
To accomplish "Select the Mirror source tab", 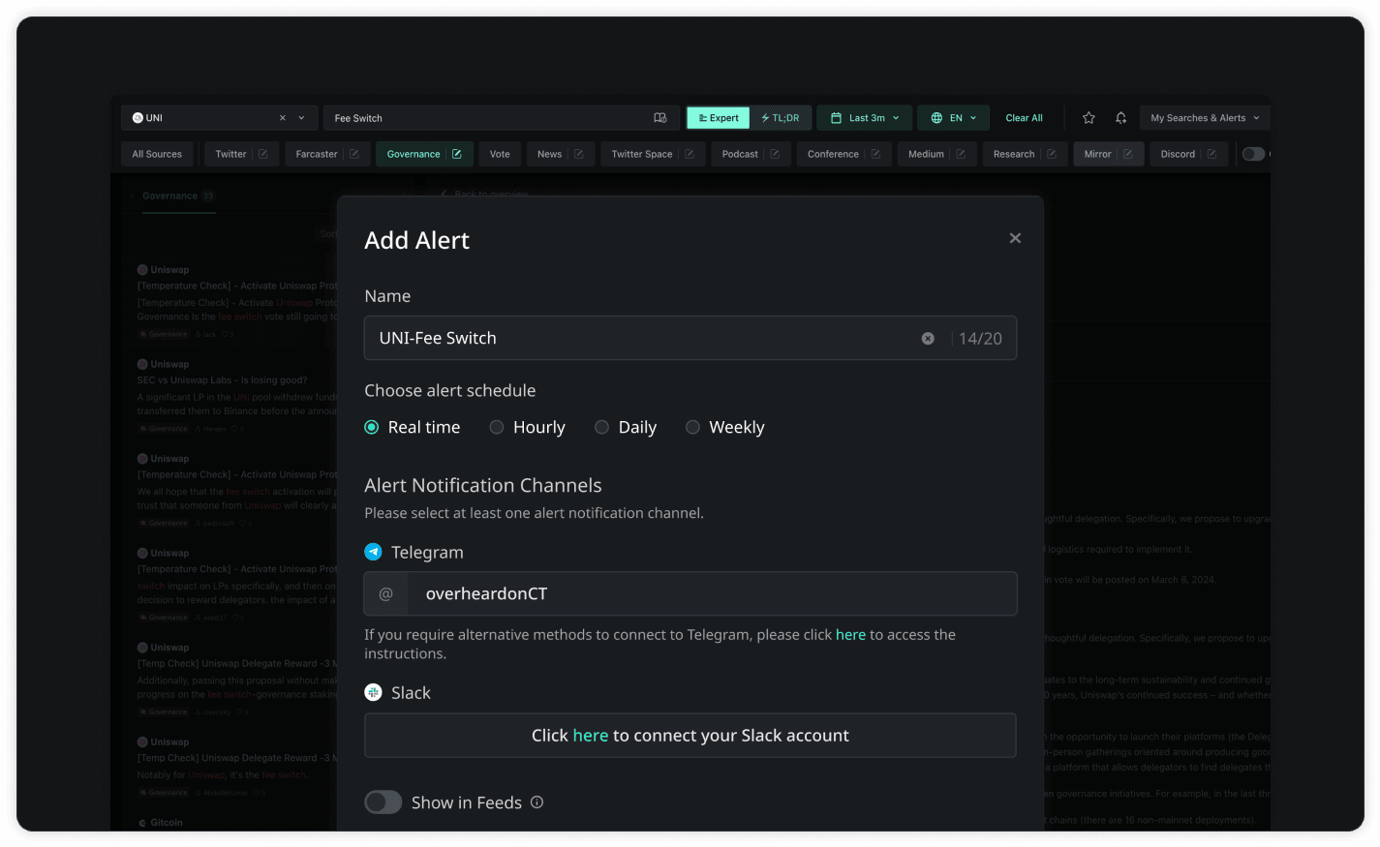I will pos(1097,154).
